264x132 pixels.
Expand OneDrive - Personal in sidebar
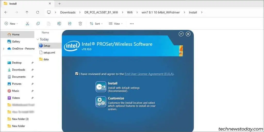3,49
